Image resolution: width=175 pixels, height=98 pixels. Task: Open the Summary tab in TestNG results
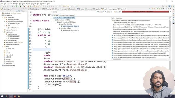click(71, 16)
